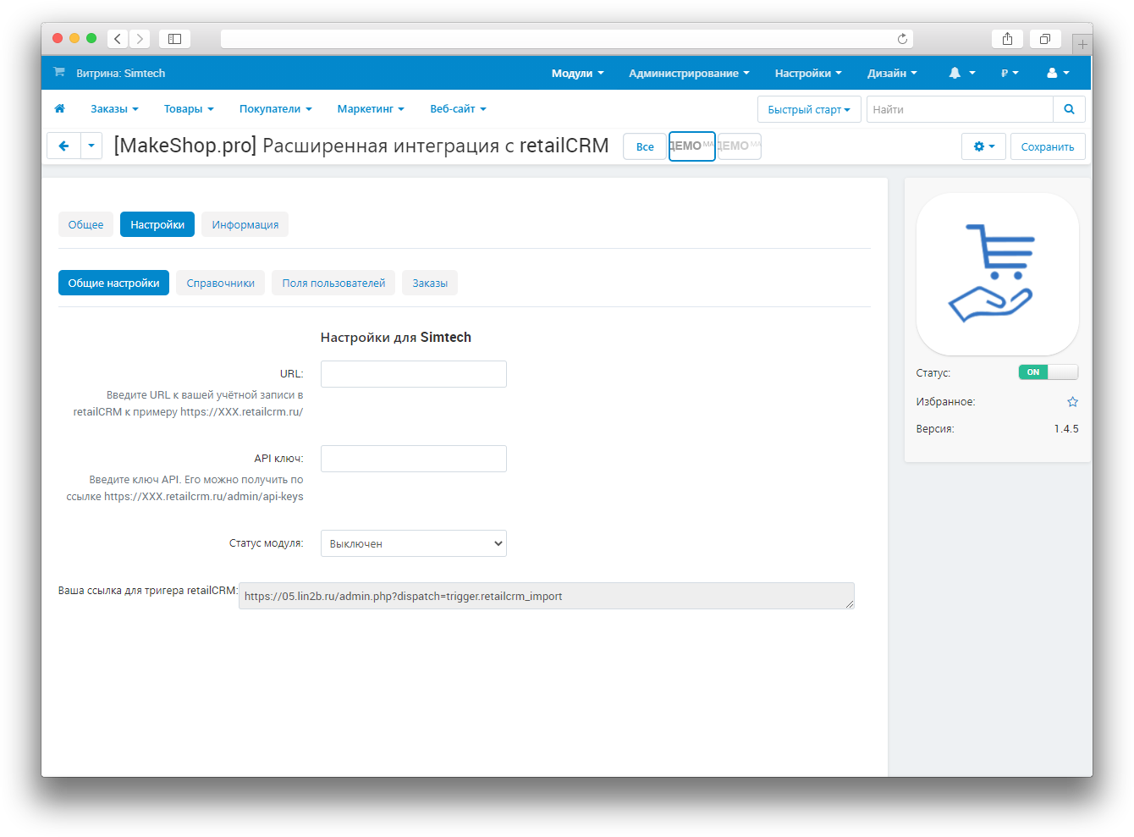
Task: Open the Статус модуля dropdown
Action: click(413, 543)
